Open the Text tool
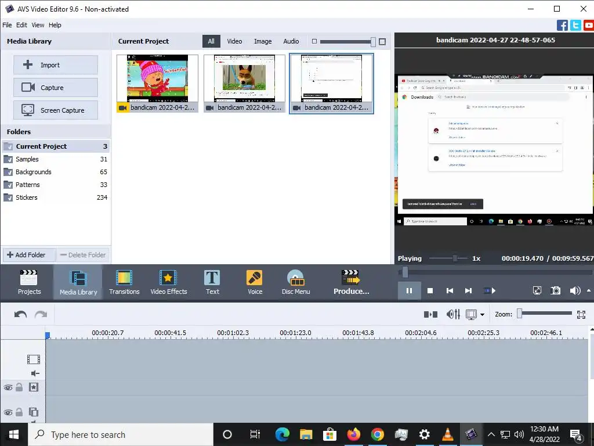 pyautogui.click(x=212, y=282)
